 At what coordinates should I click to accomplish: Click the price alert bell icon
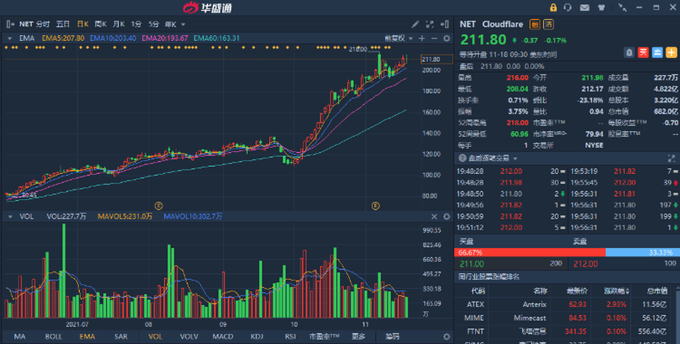630,52
